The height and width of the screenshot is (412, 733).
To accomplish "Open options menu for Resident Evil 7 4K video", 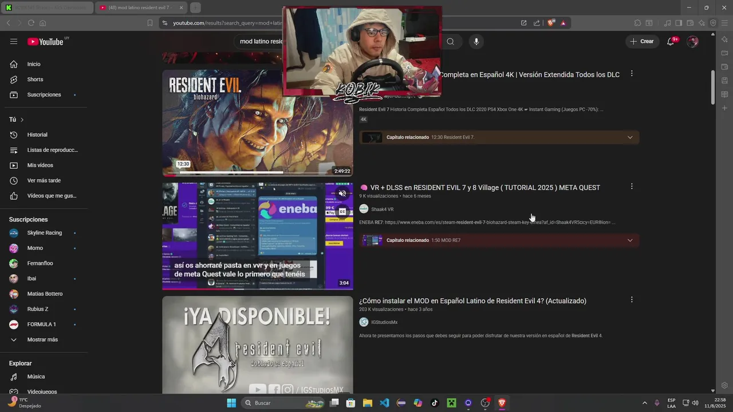I will tap(632, 74).
